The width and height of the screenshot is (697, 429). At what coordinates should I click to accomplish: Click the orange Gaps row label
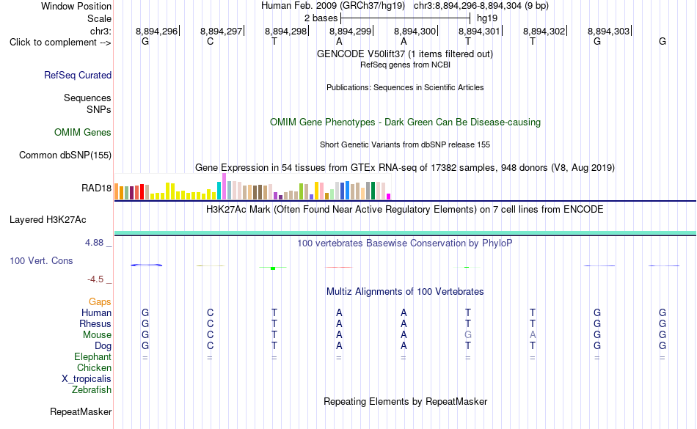100,302
